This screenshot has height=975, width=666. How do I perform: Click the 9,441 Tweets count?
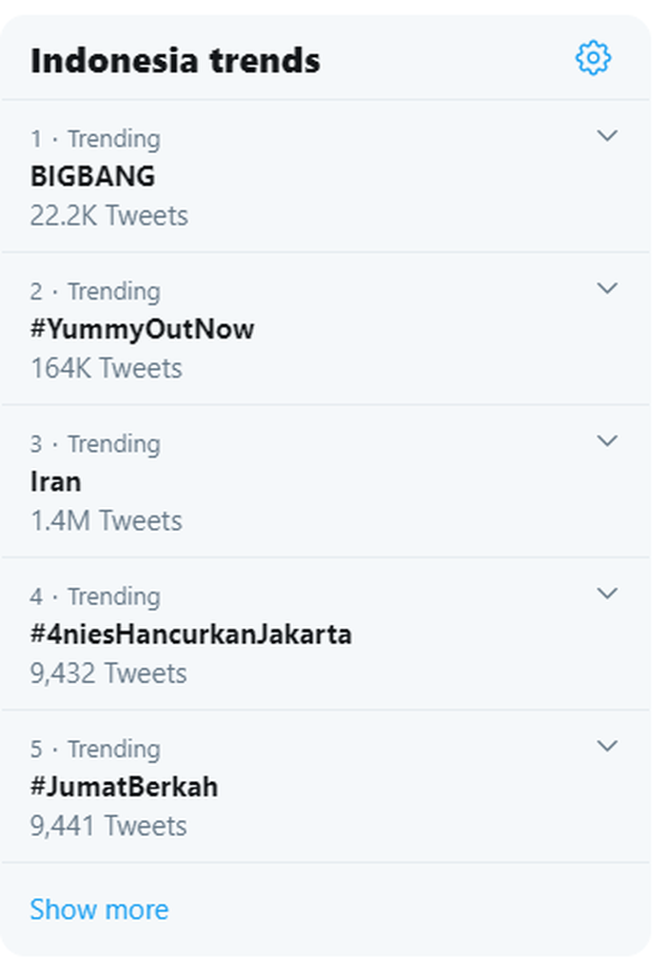tap(108, 826)
